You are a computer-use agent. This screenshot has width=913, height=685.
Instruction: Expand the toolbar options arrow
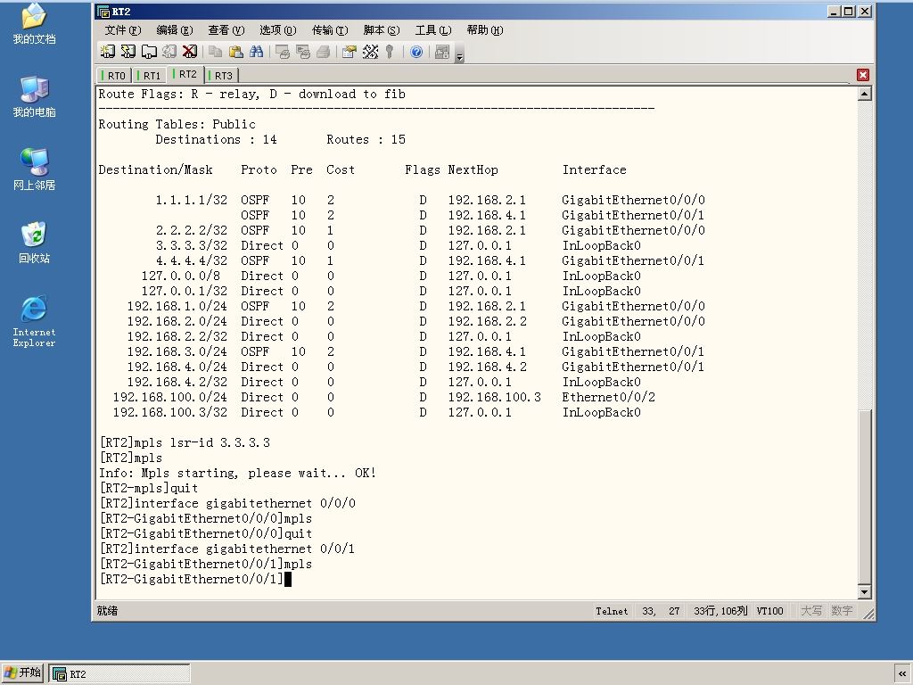click(460, 56)
